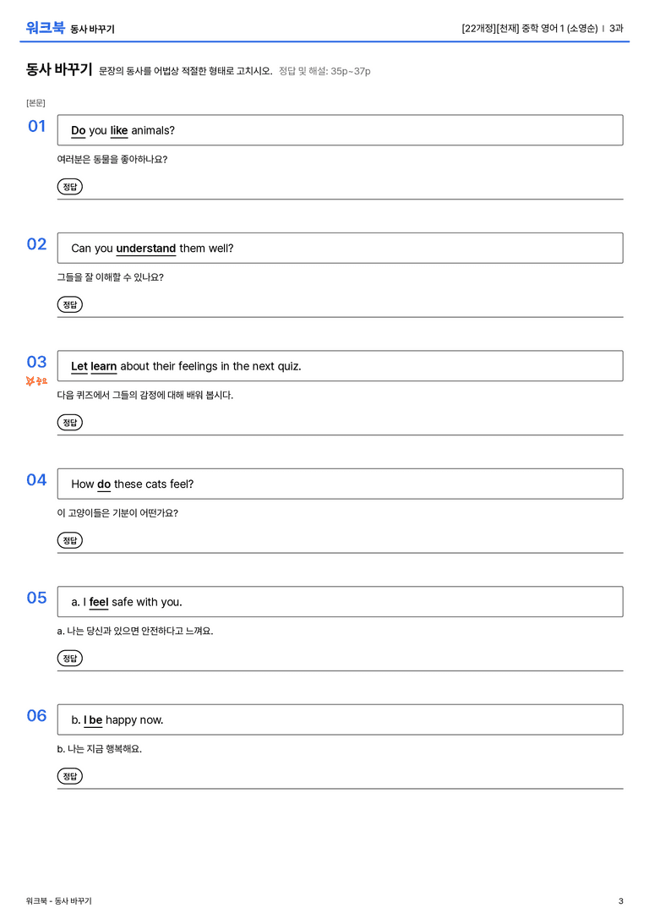Click the underlined 'do' in question 04

[x=104, y=484]
